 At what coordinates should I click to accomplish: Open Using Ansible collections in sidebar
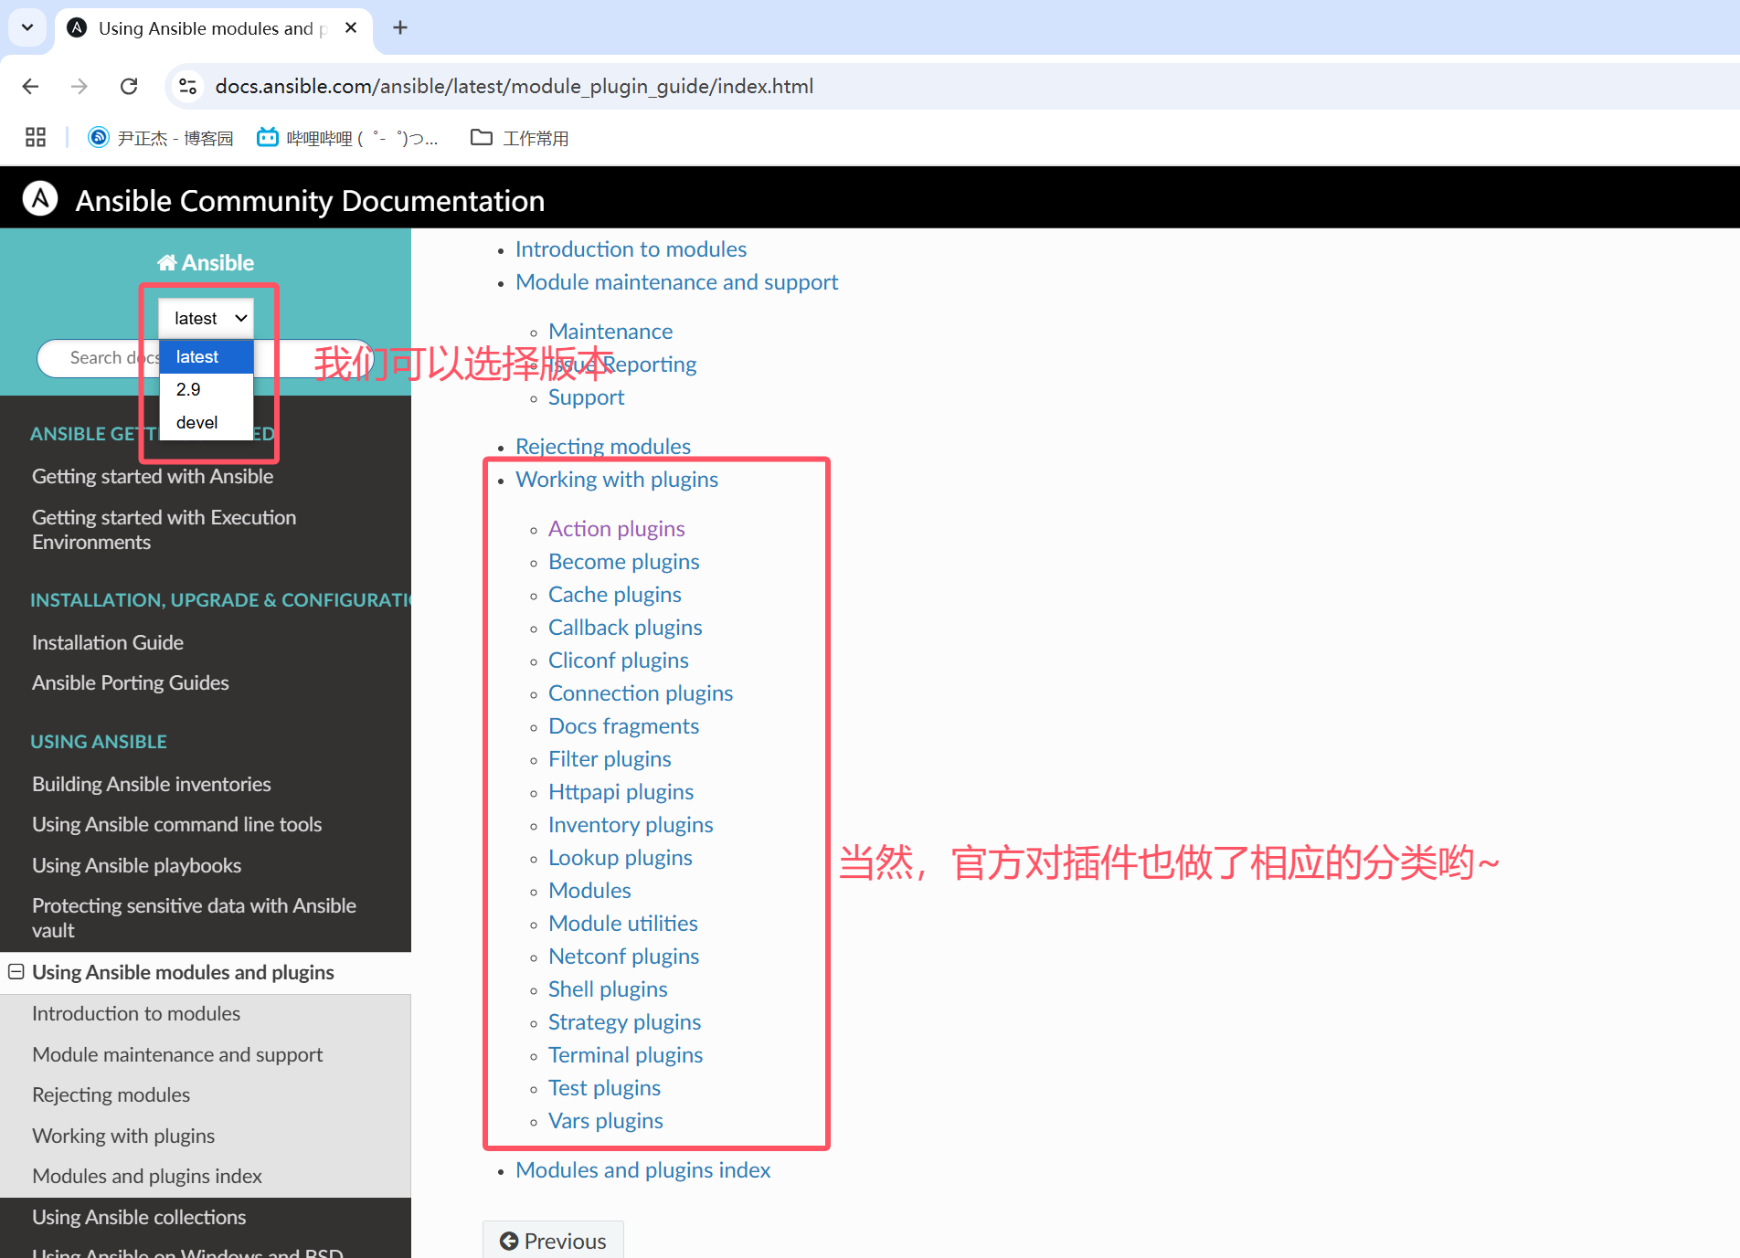(x=139, y=1217)
